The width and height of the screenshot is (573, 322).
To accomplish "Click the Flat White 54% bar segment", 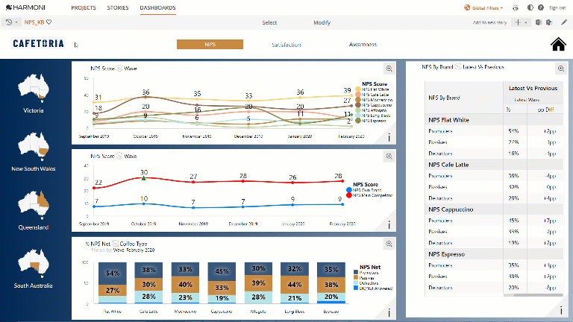I will coord(113,274).
